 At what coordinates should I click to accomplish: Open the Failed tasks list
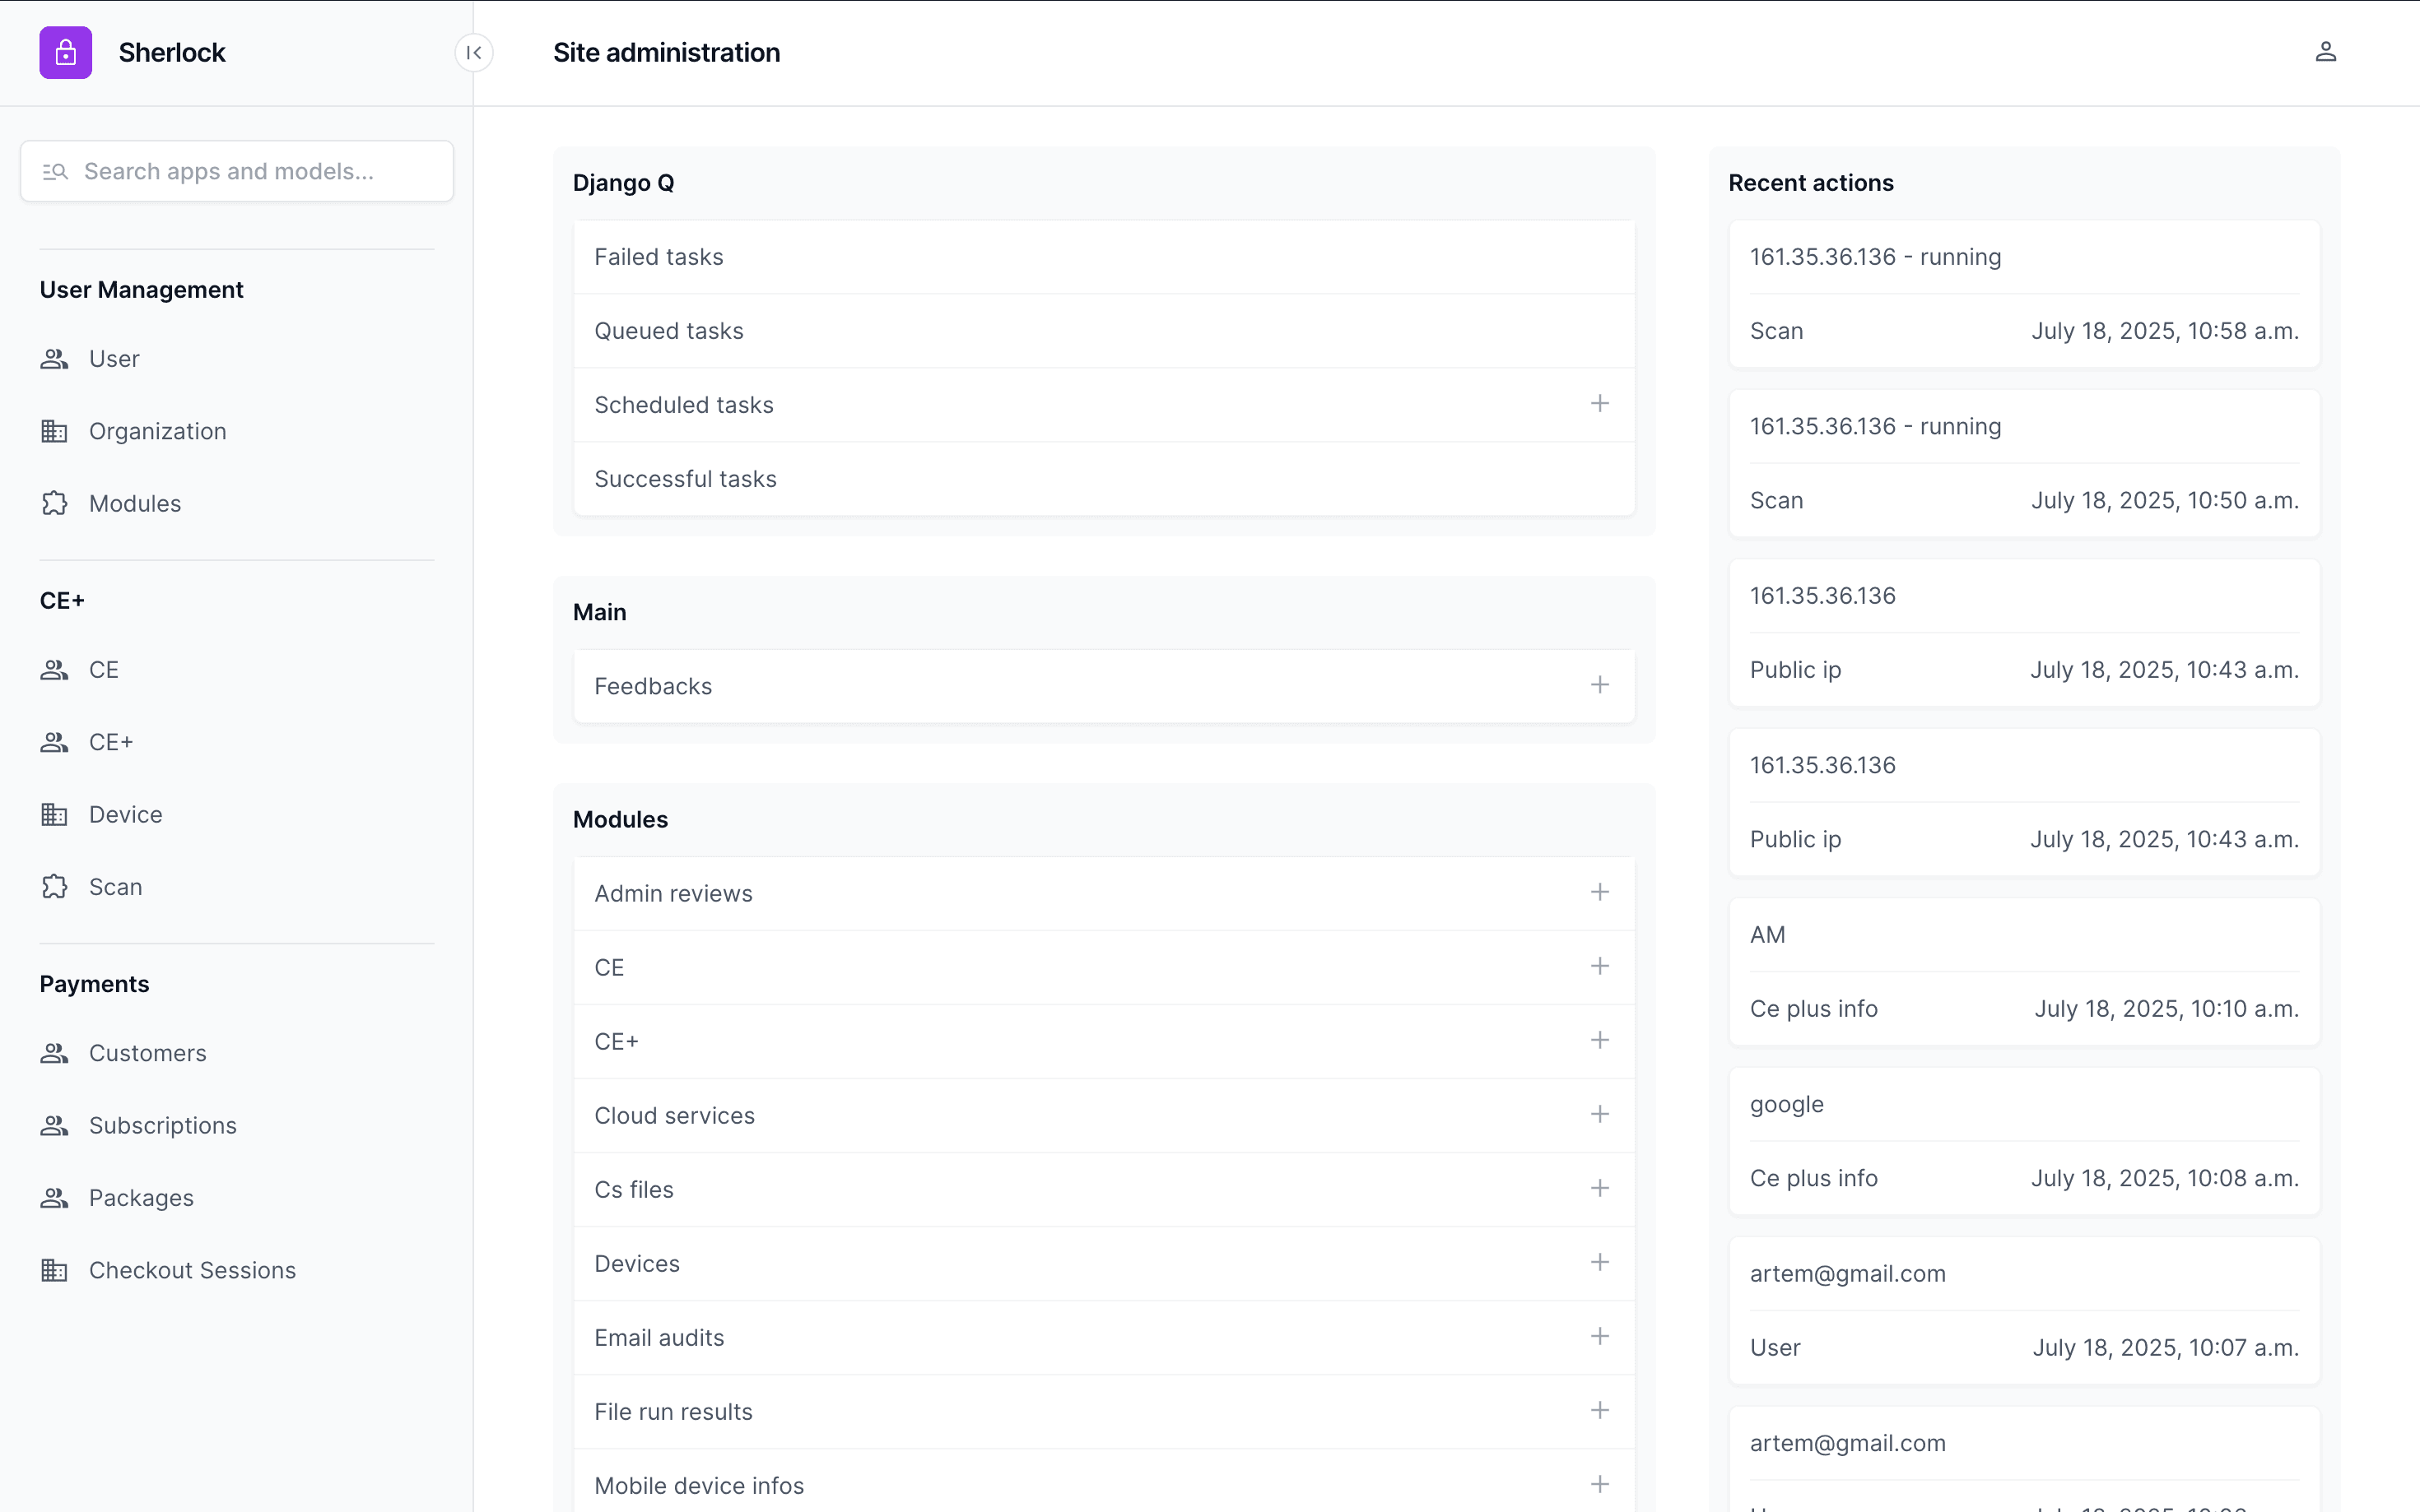point(659,256)
